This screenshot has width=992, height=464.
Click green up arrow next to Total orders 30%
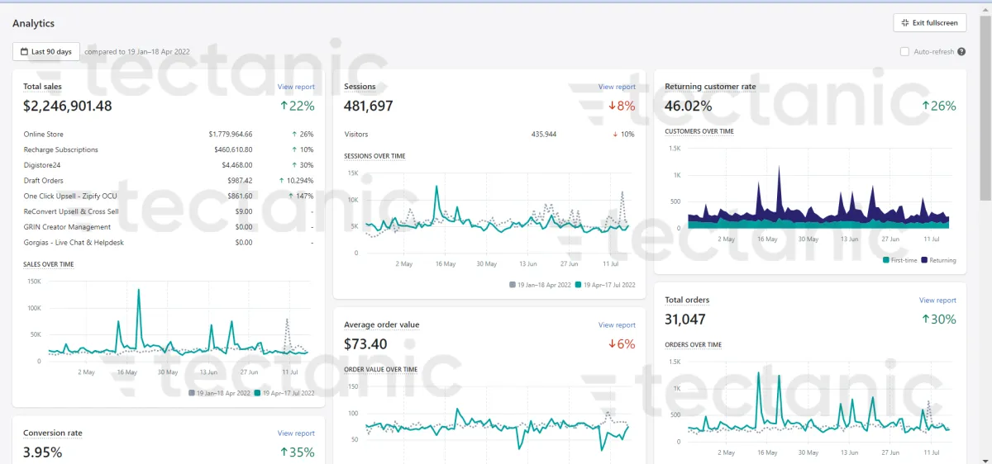(x=926, y=320)
